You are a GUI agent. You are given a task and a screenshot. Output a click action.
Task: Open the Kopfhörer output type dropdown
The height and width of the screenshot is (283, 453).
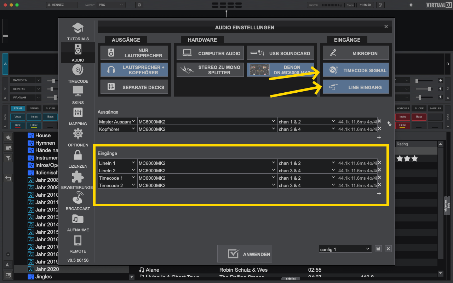point(117,129)
